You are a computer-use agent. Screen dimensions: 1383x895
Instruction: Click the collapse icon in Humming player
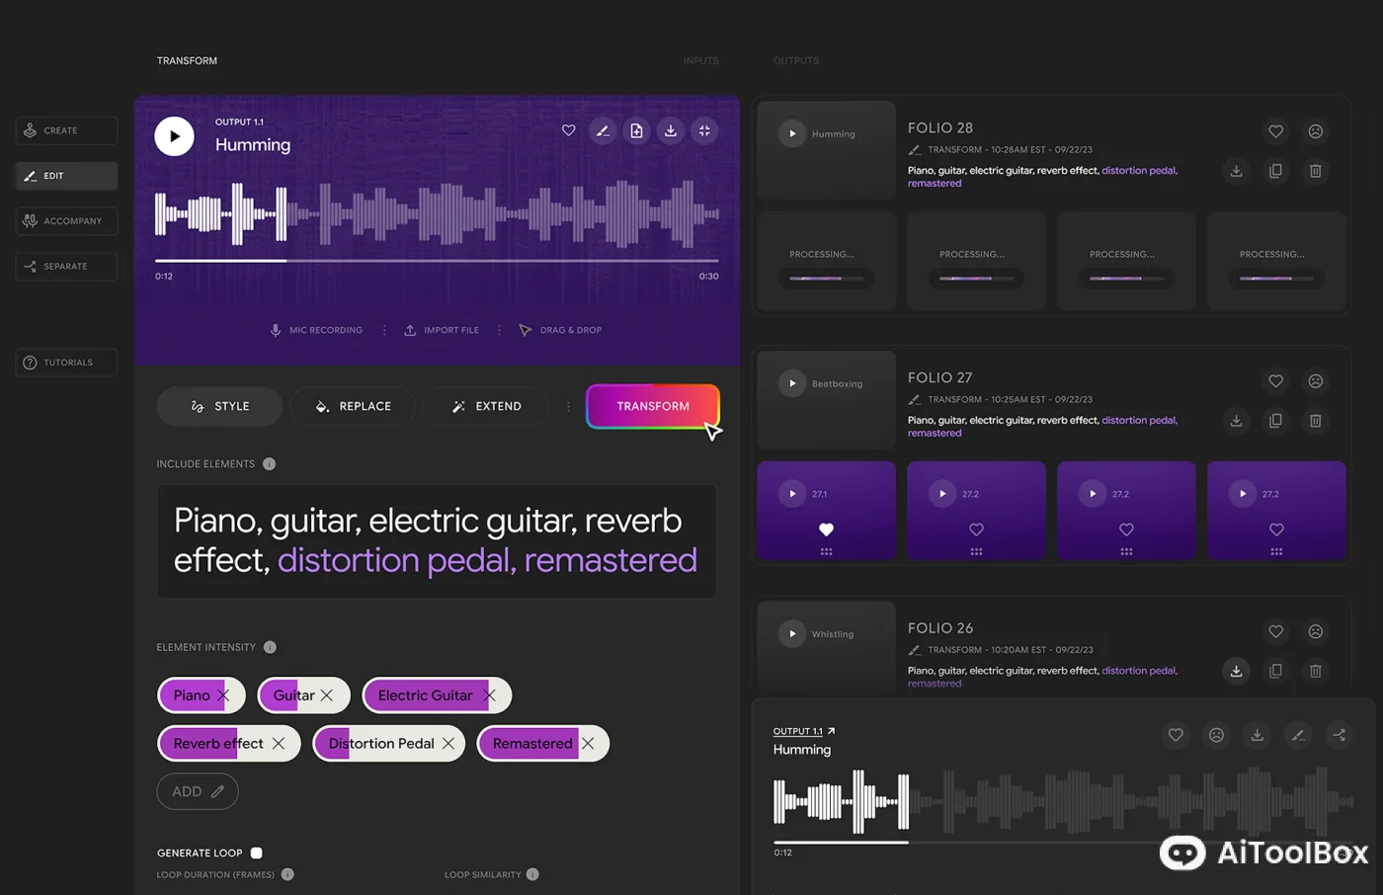(704, 130)
